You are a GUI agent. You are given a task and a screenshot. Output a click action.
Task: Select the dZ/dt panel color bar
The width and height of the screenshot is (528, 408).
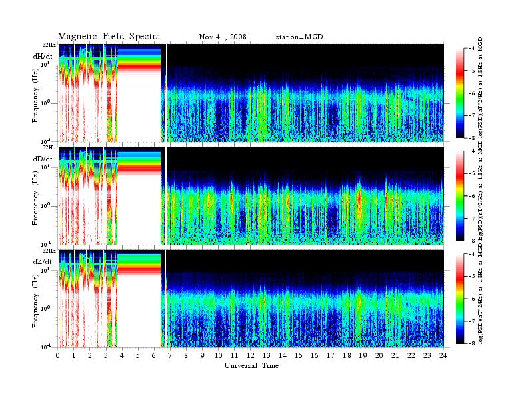(460, 299)
